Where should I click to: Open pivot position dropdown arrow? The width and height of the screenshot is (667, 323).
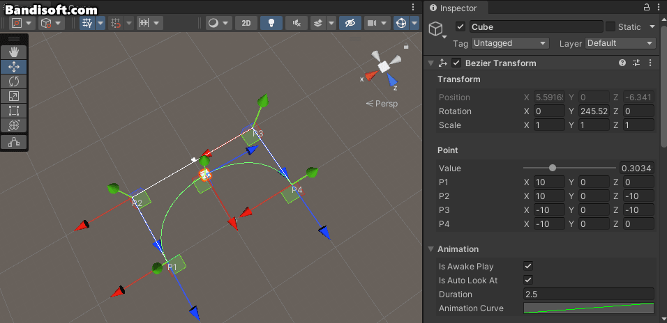tap(29, 23)
